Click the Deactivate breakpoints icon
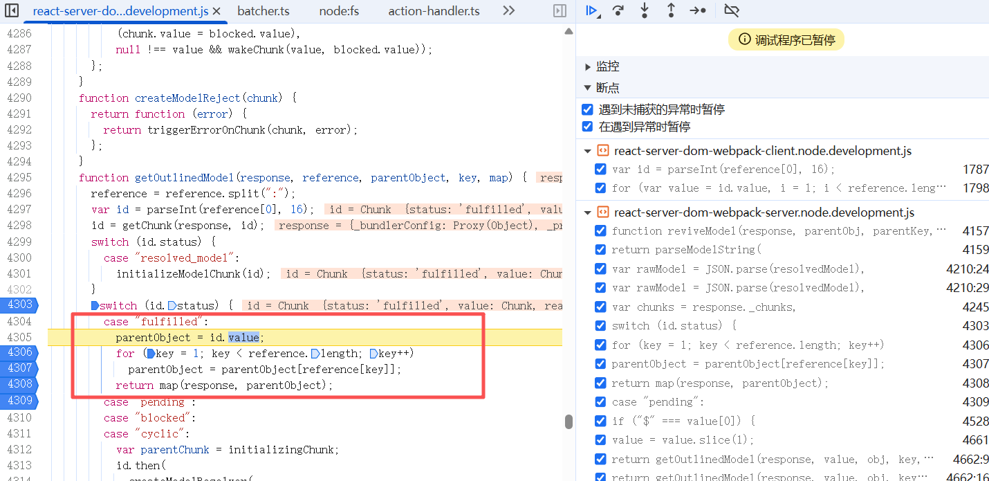Screen dimensions: 989x481 pyautogui.click(x=731, y=10)
